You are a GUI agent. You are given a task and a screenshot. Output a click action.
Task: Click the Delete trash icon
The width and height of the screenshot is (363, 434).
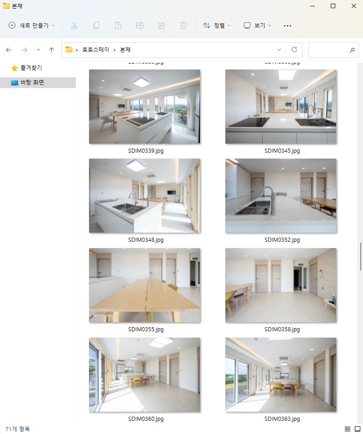184,25
